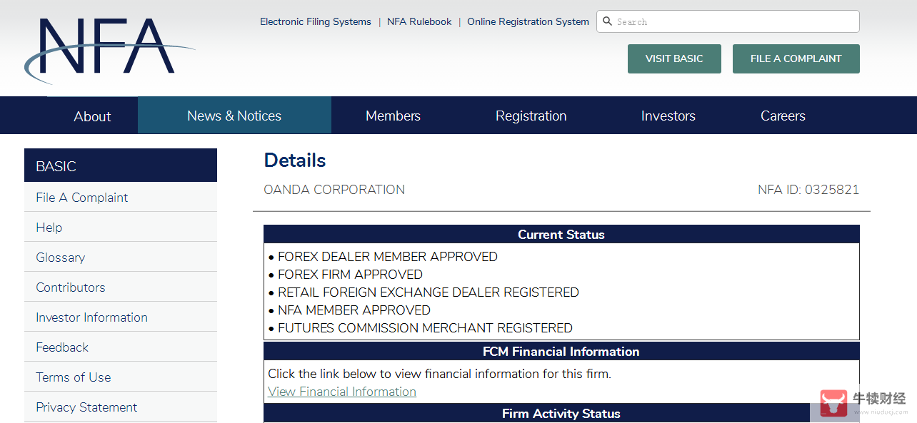Open Electronic Filing Systems link
The height and width of the screenshot is (423, 917).
[x=316, y=22]
